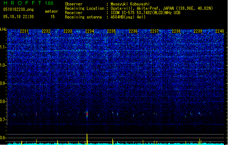Click the 0.6 frequency axis label
Screen dimensions: 228x145
point(3,138)
